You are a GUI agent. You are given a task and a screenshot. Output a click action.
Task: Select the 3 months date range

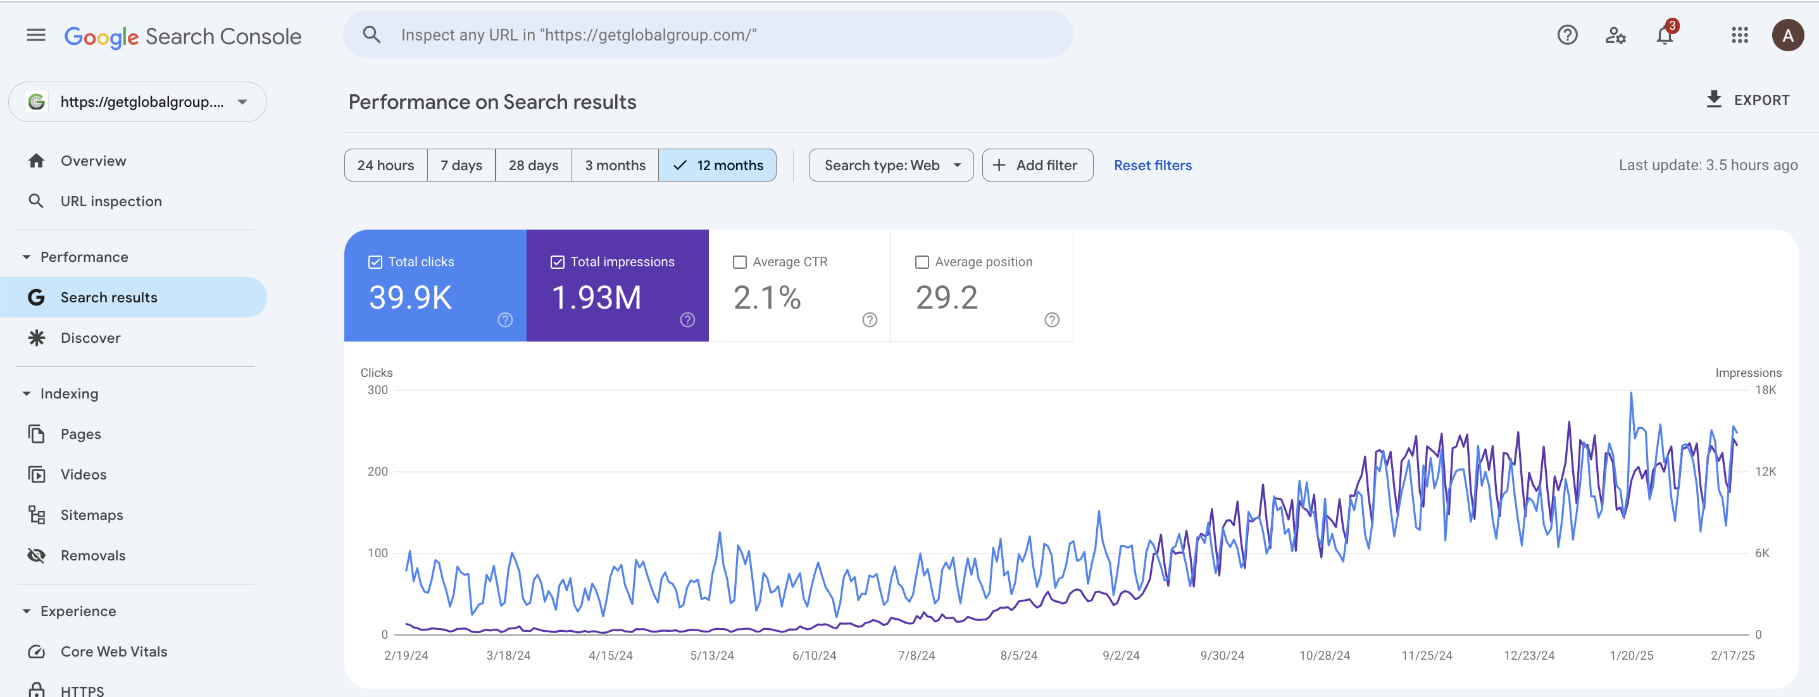pyautogui.click(x=615, y=165)
